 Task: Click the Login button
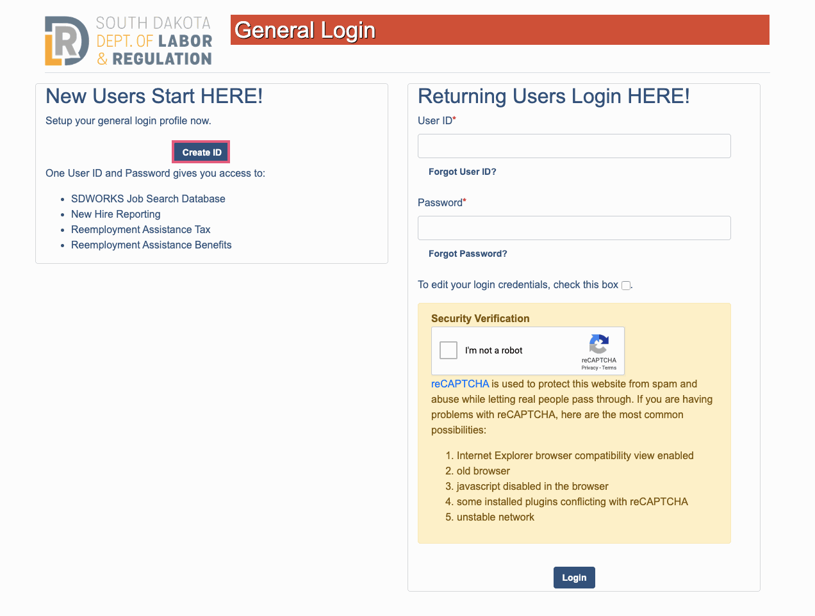pyautogui.click(x=574, y=578)
